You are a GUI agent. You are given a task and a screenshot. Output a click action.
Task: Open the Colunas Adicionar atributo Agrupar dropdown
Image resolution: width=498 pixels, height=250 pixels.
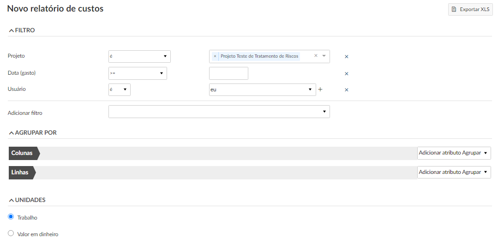454,153
